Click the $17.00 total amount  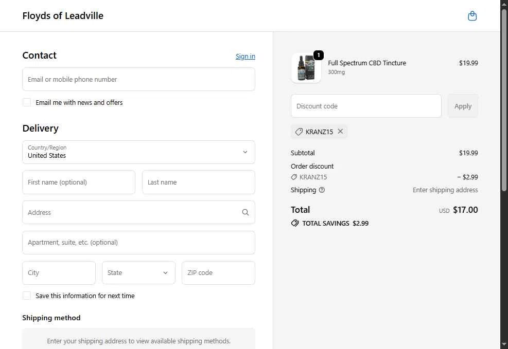[465, 210]
